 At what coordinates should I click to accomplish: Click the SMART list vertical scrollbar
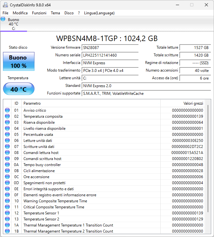pos(208,159)
